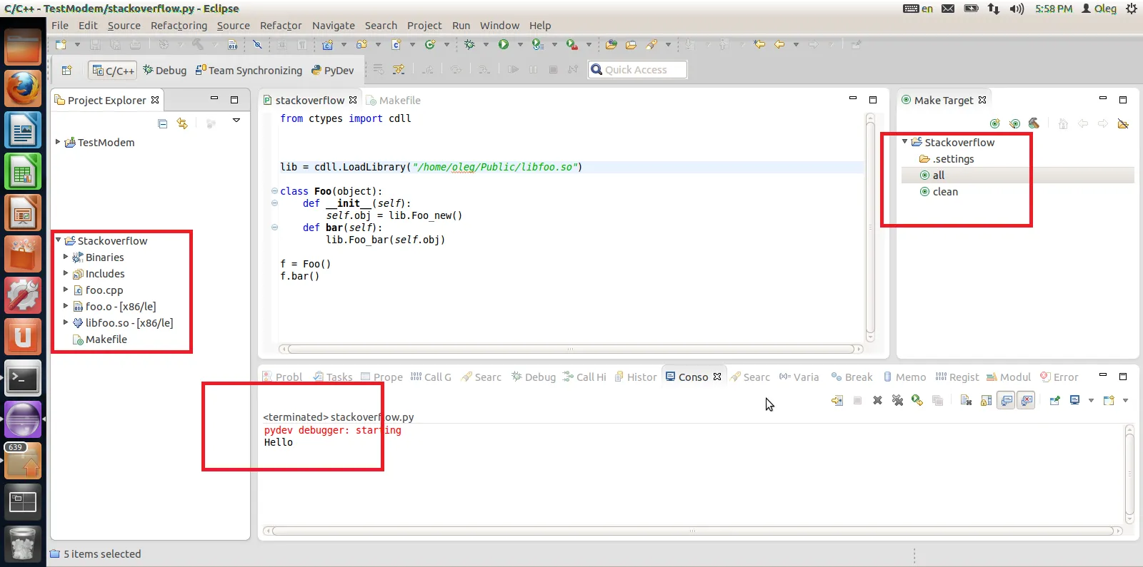Click the Pin Console icon
This screenshot has height=567, width=1143.
tap(1054, 400)
